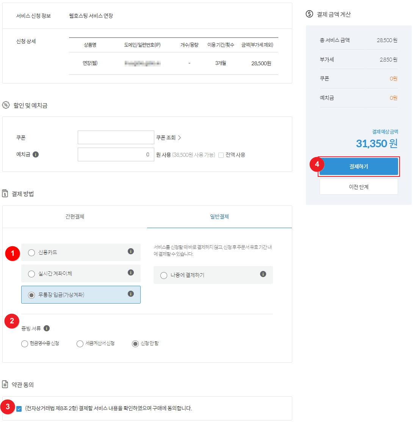
Task: Check the 전액 사용 checkbox
Action: click(x=221, y=155)
